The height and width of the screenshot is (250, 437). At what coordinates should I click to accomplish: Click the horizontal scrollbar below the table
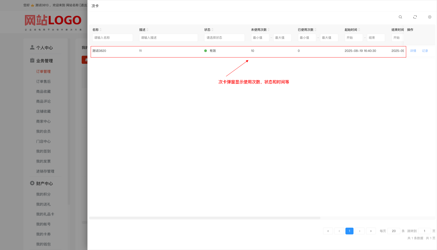(x=205, y=218)
